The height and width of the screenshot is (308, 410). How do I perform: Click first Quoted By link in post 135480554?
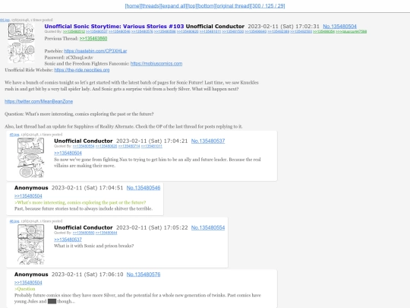pyautogui.click(x=84, y=233)
